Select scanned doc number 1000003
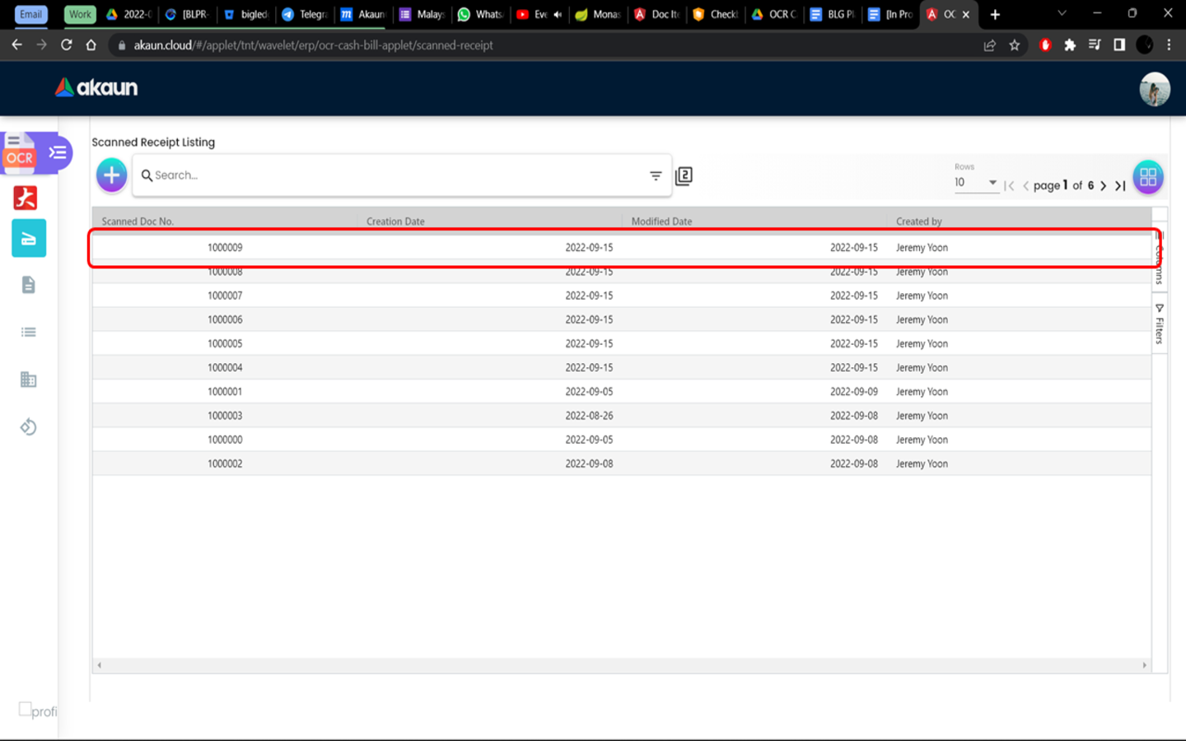1186x741 pixels. click(225, 416)
